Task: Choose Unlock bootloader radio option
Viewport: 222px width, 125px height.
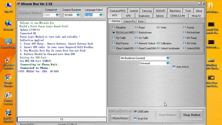Action: pyautogui.click(x=158, y=49)
